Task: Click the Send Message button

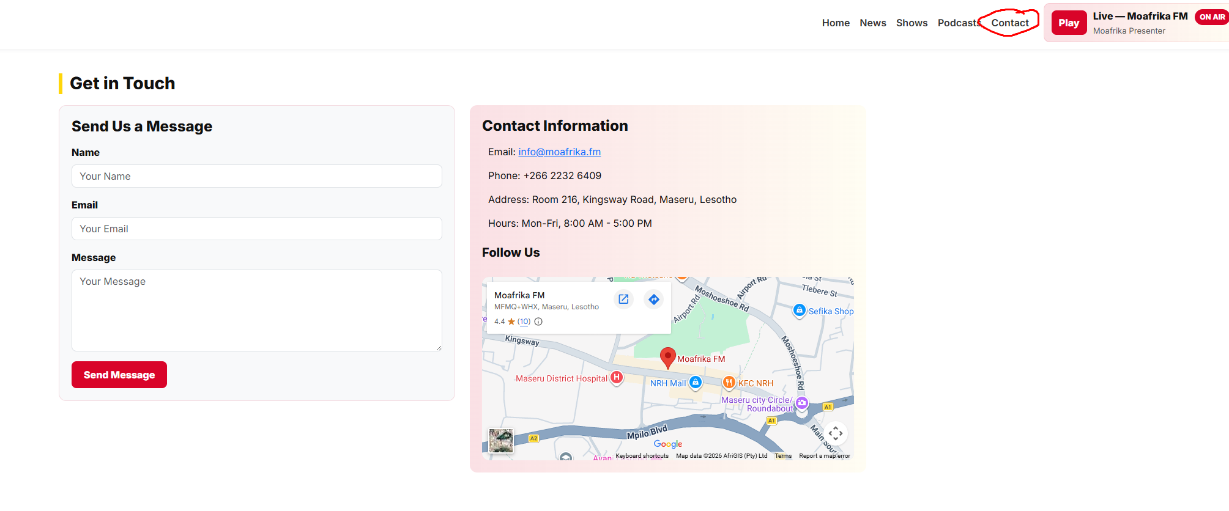Action: (119, 375)
